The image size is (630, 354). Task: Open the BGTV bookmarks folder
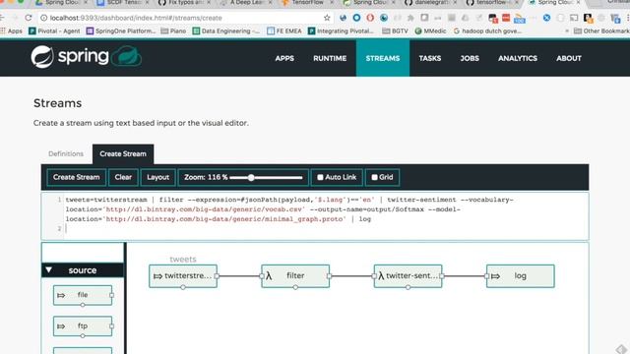point(395,30)
